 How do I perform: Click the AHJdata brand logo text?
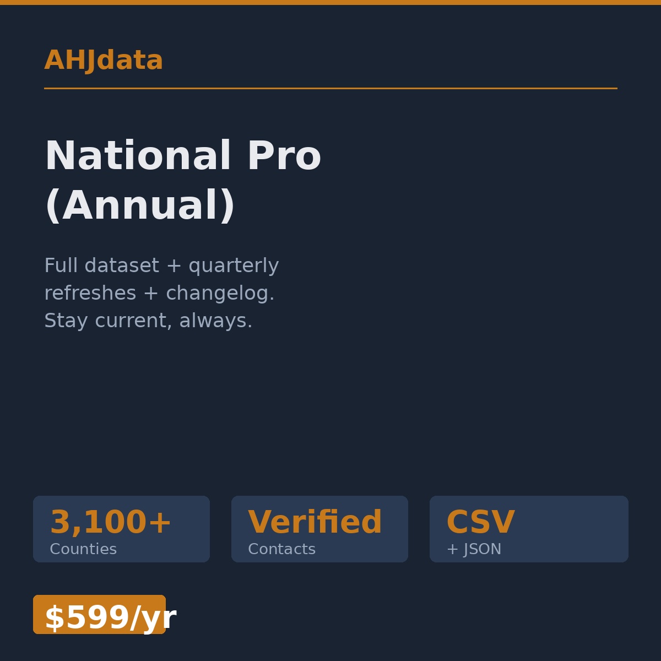point(104,61)
